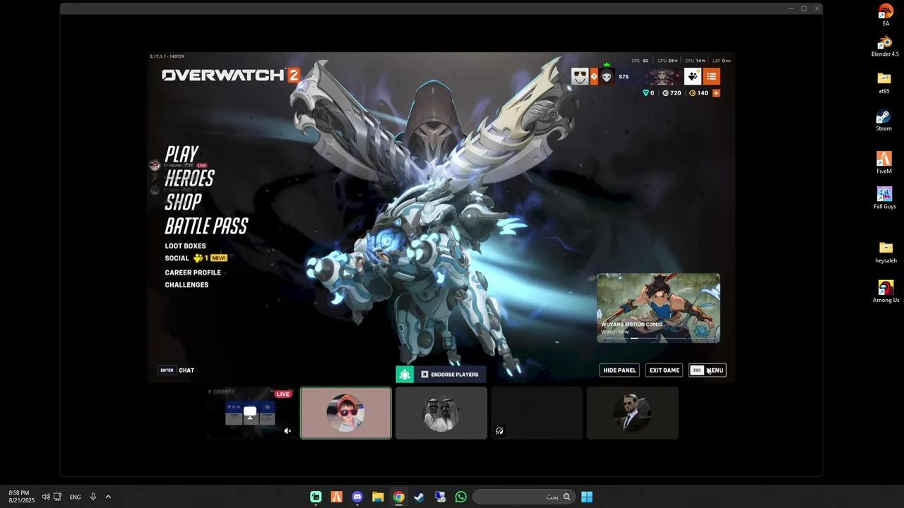Click the LAT 0 ms readout

tap(722, 61)
